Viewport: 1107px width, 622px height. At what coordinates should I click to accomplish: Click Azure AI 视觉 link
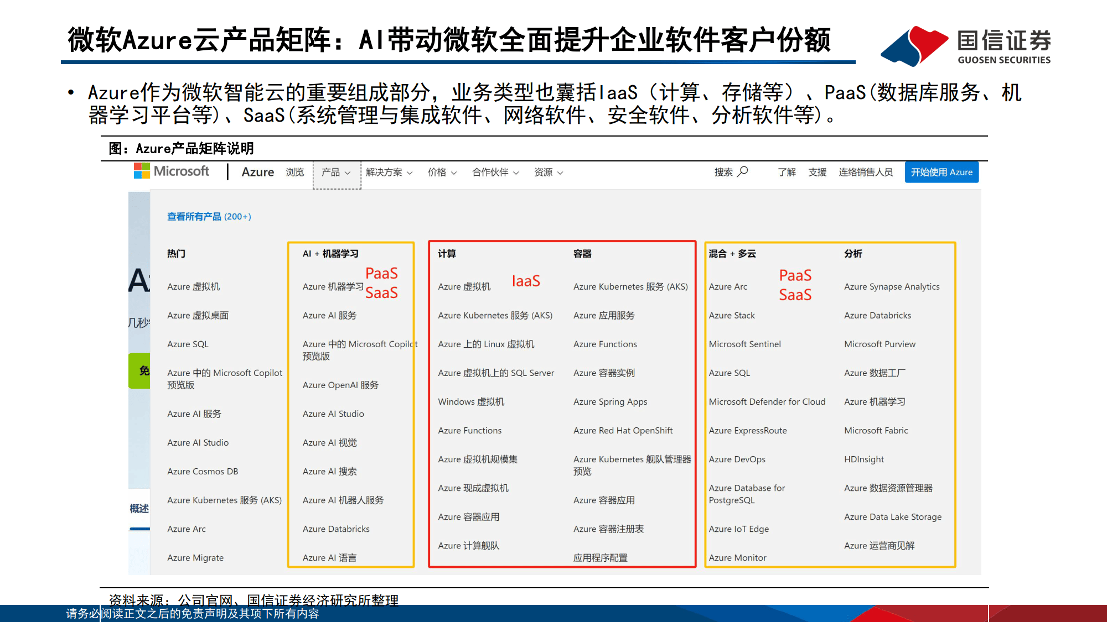point(330,442)
